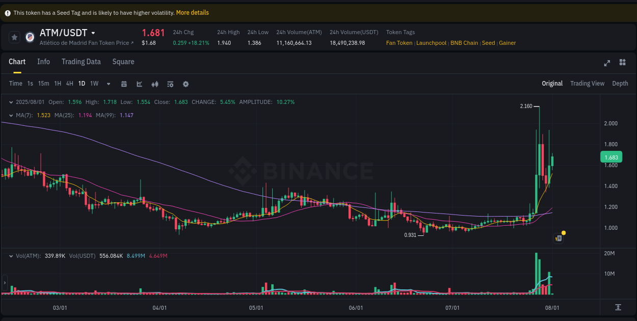Expand the chart to fullscreen
Image resolution: width=637 pixels, height=321 pixels.
pos(607,63)
